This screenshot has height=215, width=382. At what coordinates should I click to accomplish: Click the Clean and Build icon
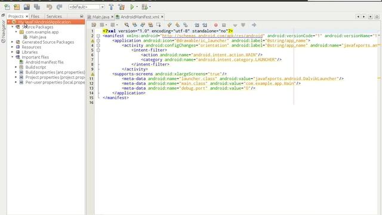tap(121, 7)
